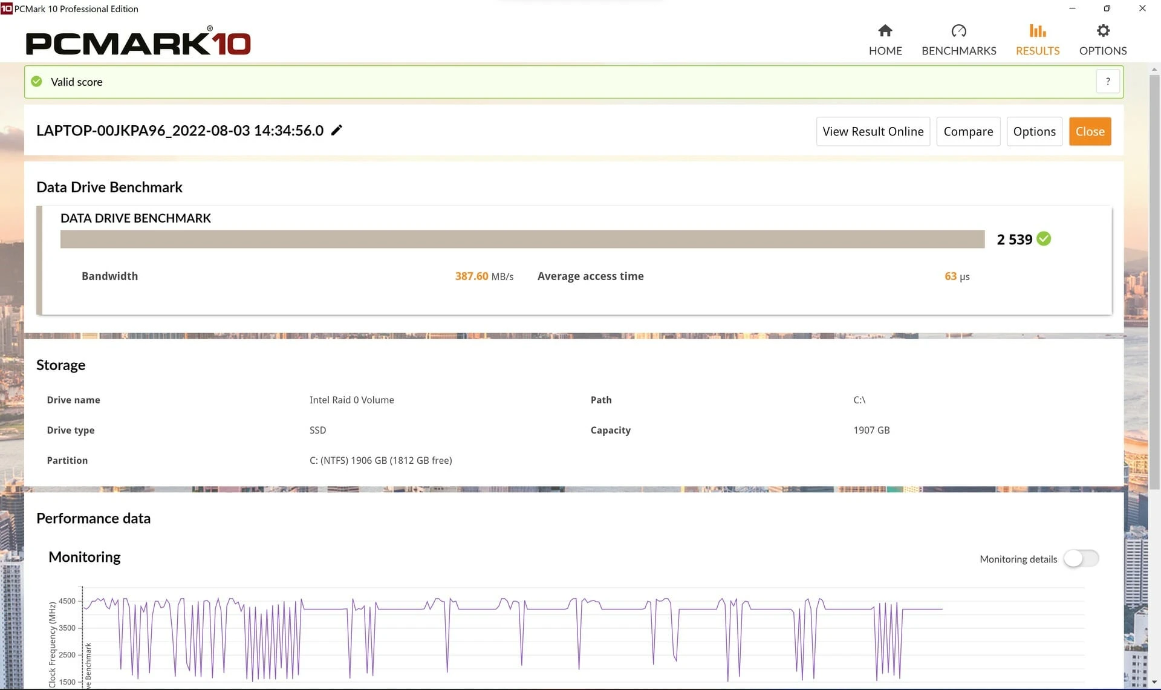Image resolution: width=1161 pixels, height=690 pixels.
Task: Close the result with orange Close button
Action: coord(1090,131)
